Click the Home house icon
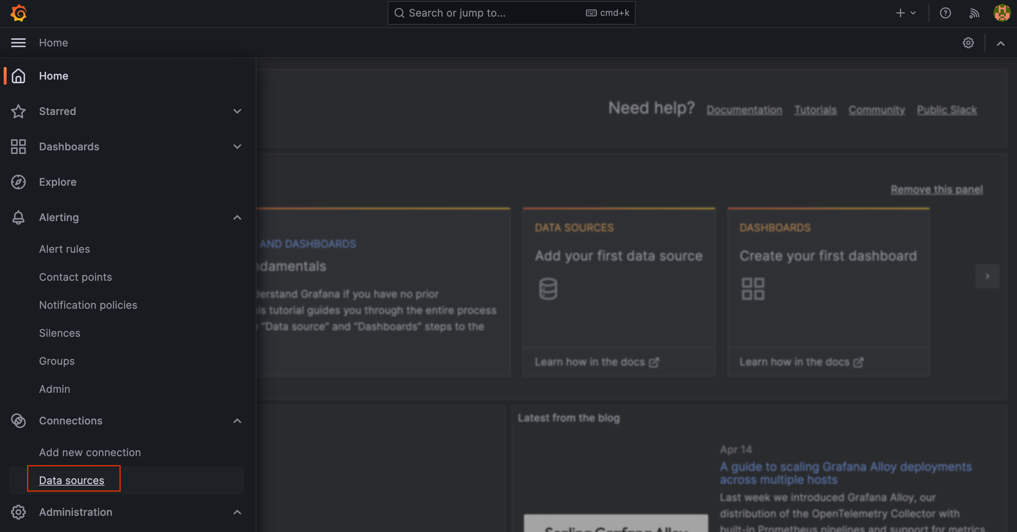 tap(18, 75)
